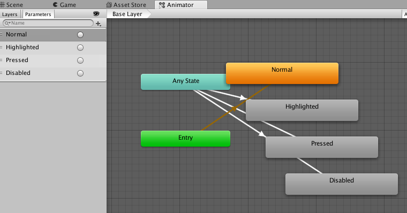Image resolution: width=407 pixels, height=213 pixels.
Task: Fire the Normal trigger radio button
Action: [x=80, y=35]
